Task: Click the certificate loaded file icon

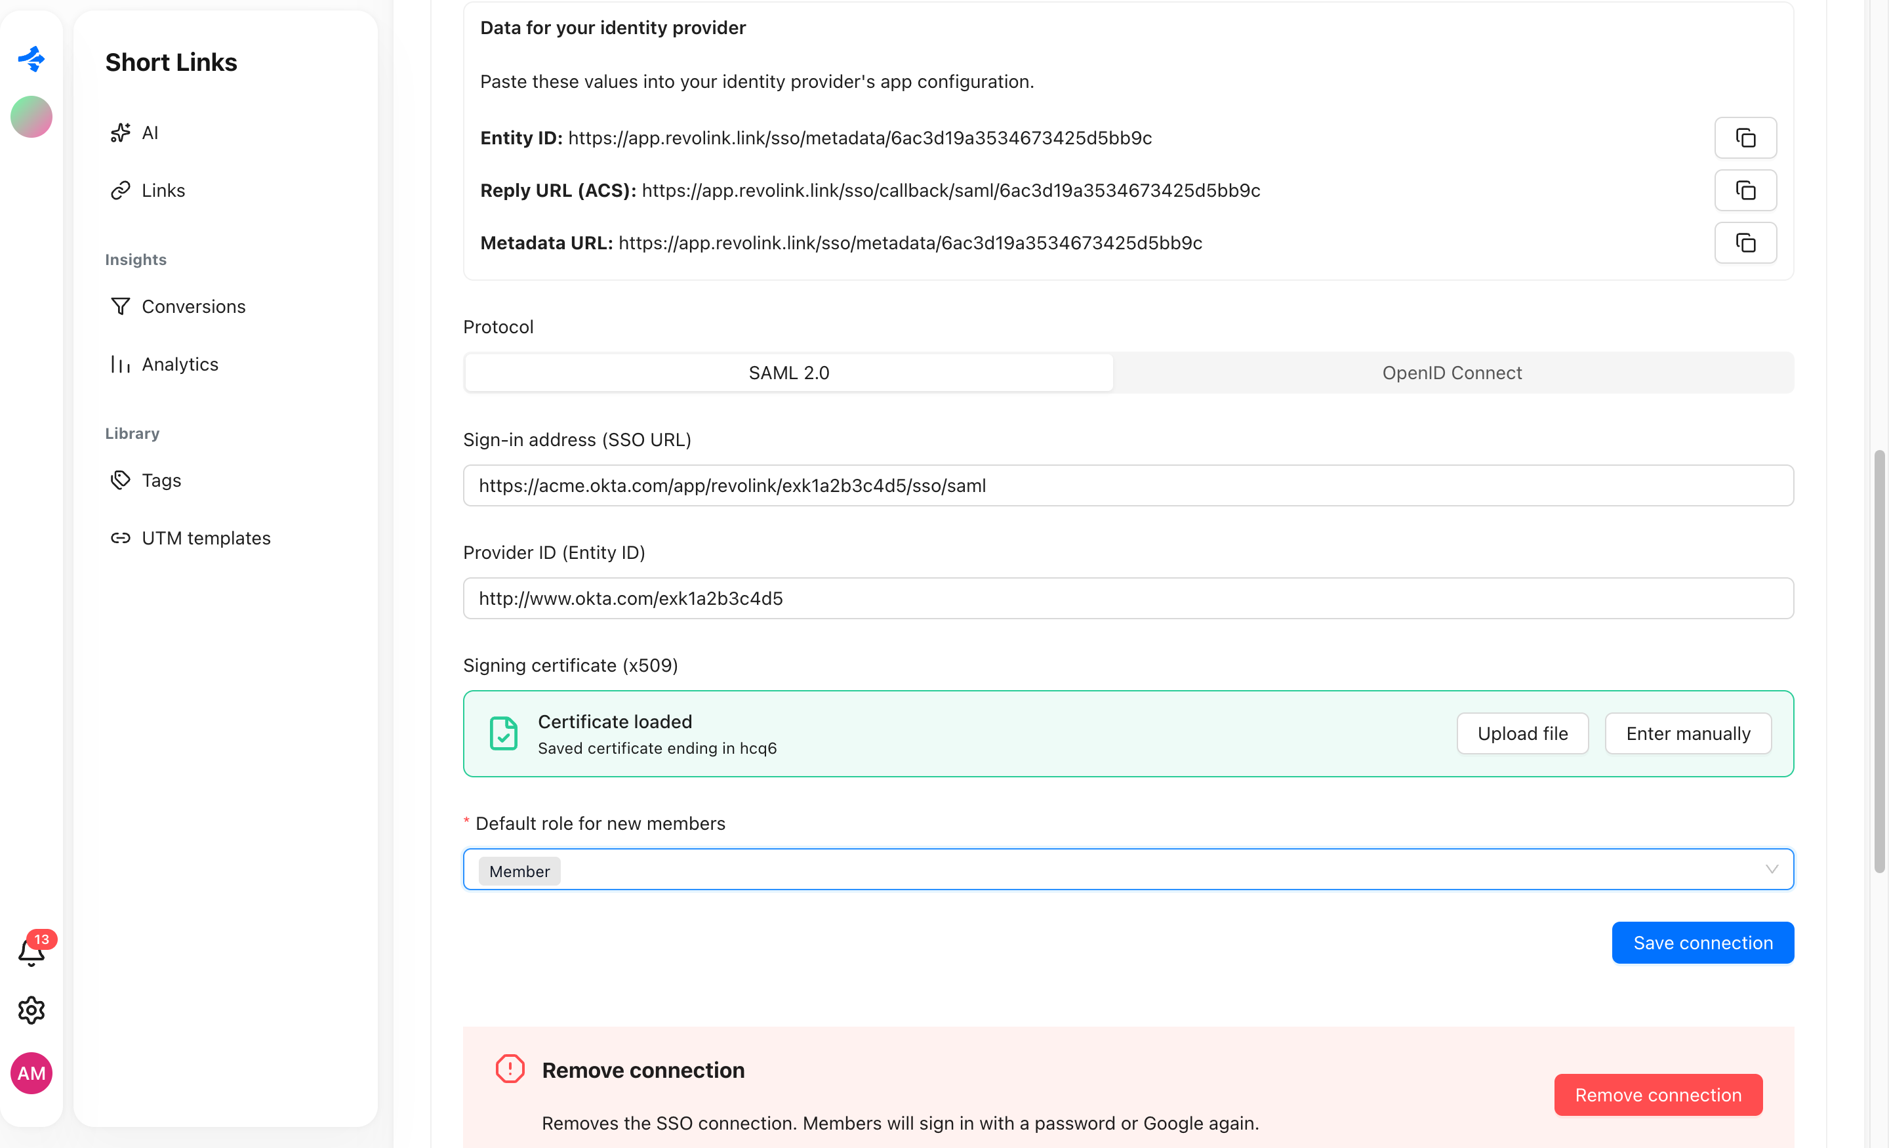Action: [x=504, y=733]
